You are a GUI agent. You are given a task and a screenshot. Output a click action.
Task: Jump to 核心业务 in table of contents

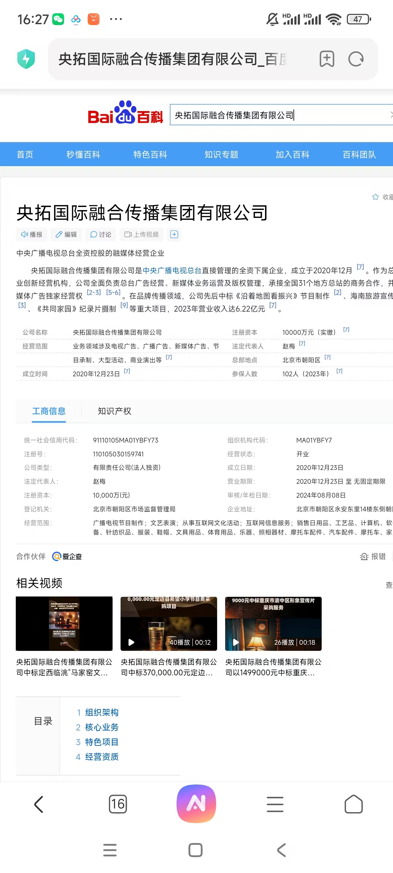pyautogui.click(x=101, y=727)
